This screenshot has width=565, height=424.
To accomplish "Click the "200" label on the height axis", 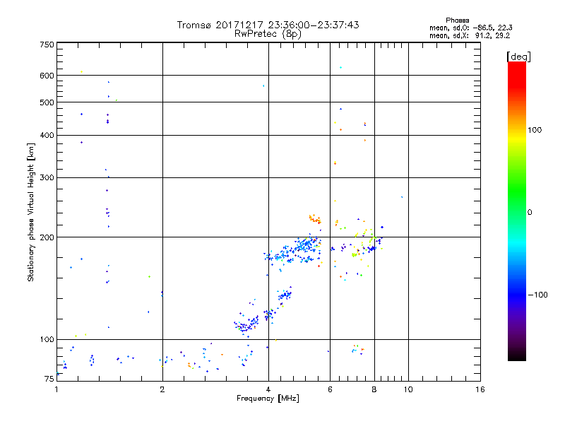I will 47,237.
